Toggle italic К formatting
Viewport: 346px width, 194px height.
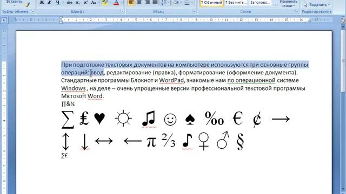49,3
